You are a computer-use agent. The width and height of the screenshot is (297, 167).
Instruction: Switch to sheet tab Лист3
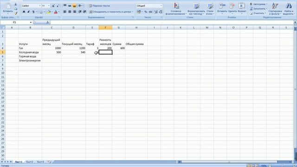[x=40, y=162]
